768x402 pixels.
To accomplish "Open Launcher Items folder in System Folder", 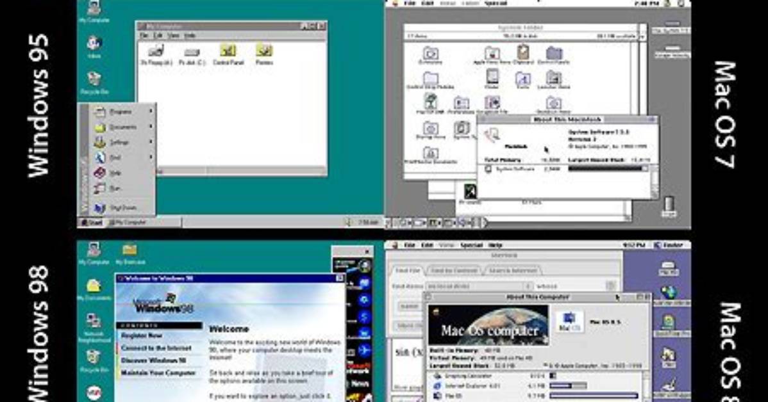I will click(553, 80).
